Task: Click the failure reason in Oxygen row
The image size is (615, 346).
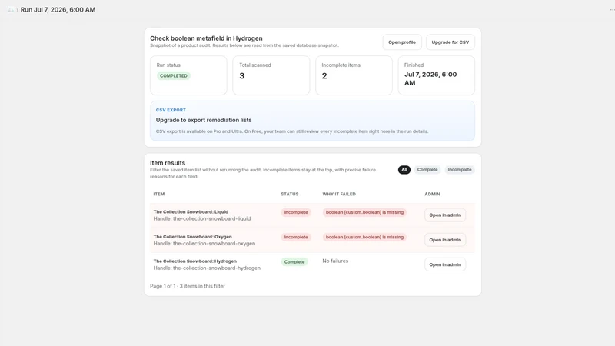Action: (x=364, y=237)
